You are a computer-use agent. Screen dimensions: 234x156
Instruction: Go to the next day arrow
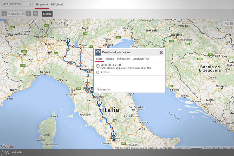[x=28, y=14]
